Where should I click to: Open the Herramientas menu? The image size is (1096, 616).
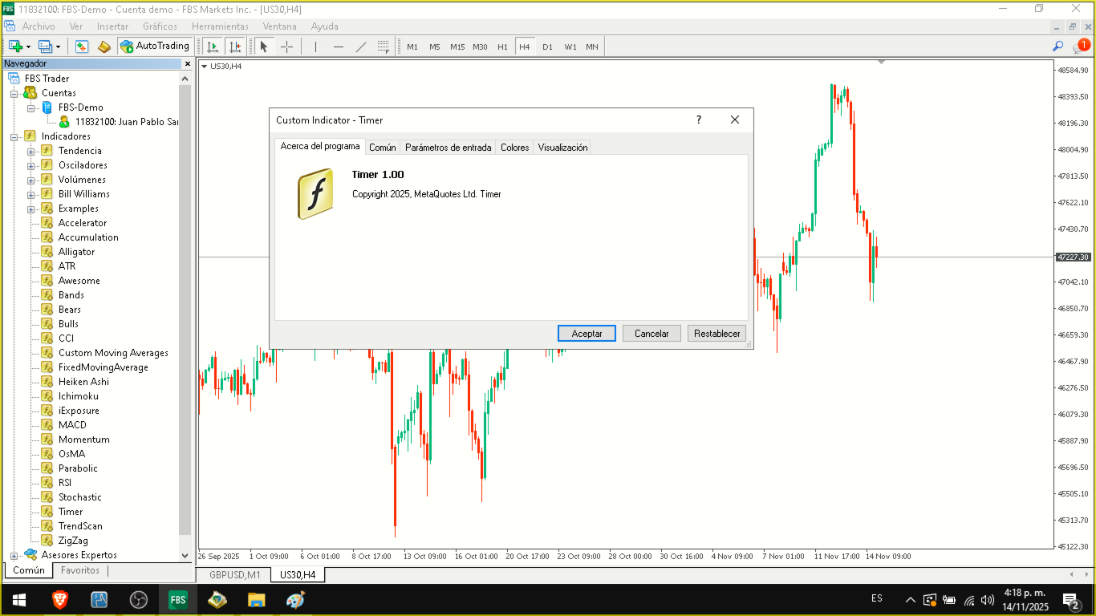click(x=220, y=26)
